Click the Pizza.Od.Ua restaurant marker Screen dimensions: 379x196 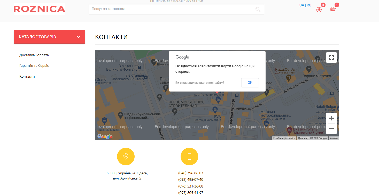[289, 77]
